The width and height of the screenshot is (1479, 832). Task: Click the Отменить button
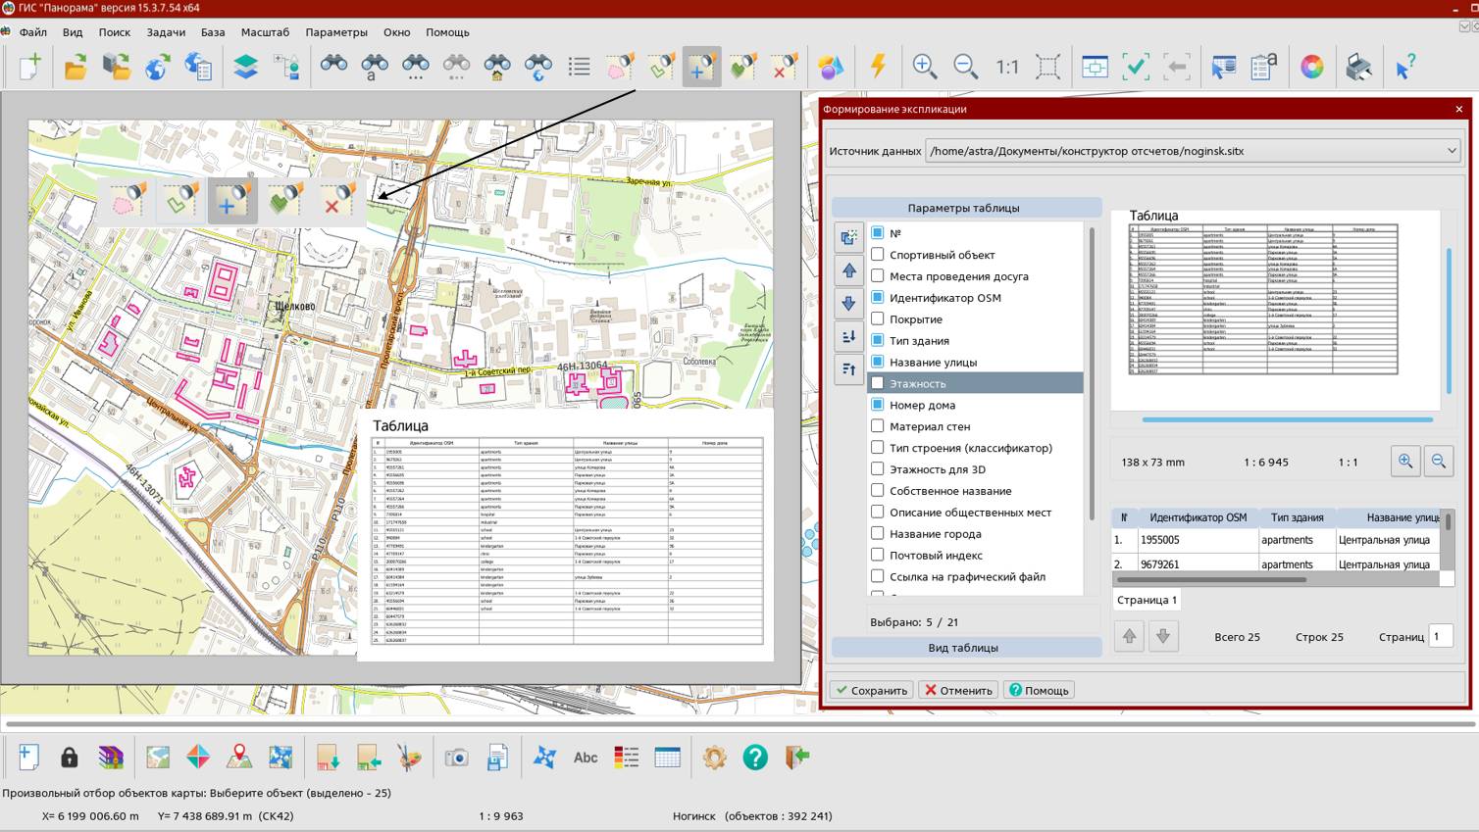click(x=958, y=690)
